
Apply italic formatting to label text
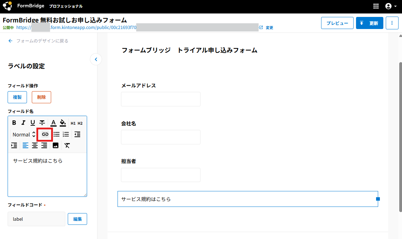[x=23, y=123]
